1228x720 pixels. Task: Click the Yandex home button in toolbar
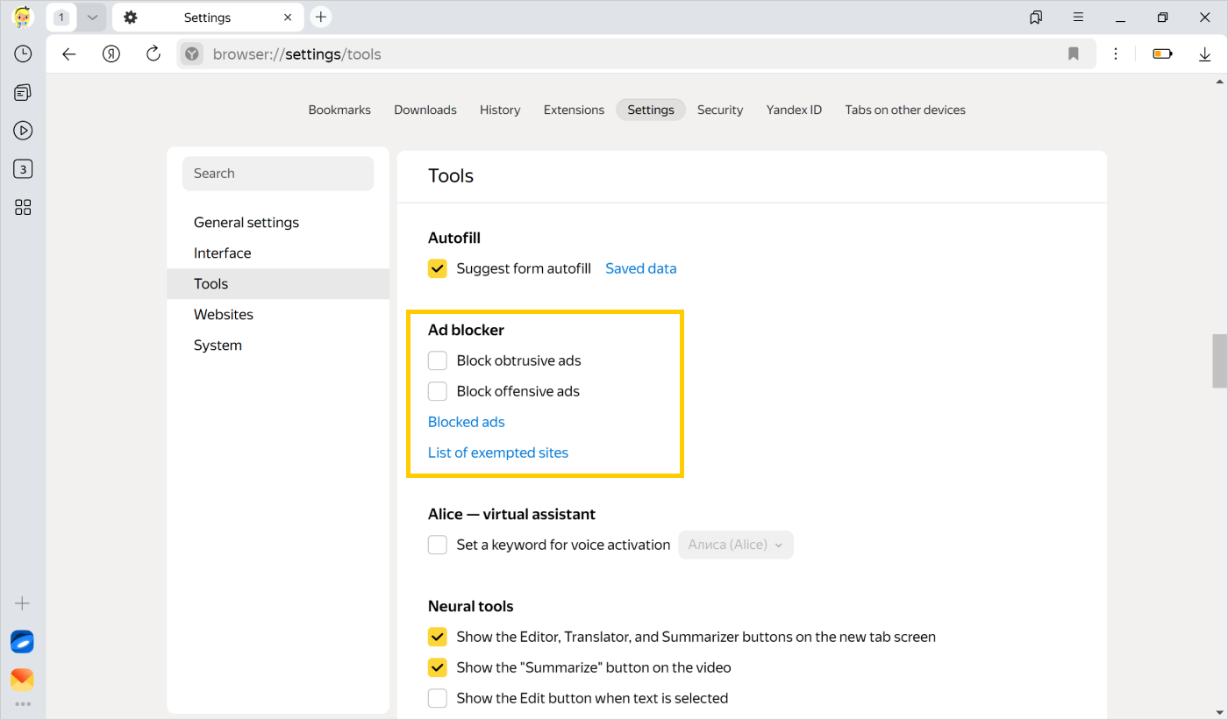[111, 53]
